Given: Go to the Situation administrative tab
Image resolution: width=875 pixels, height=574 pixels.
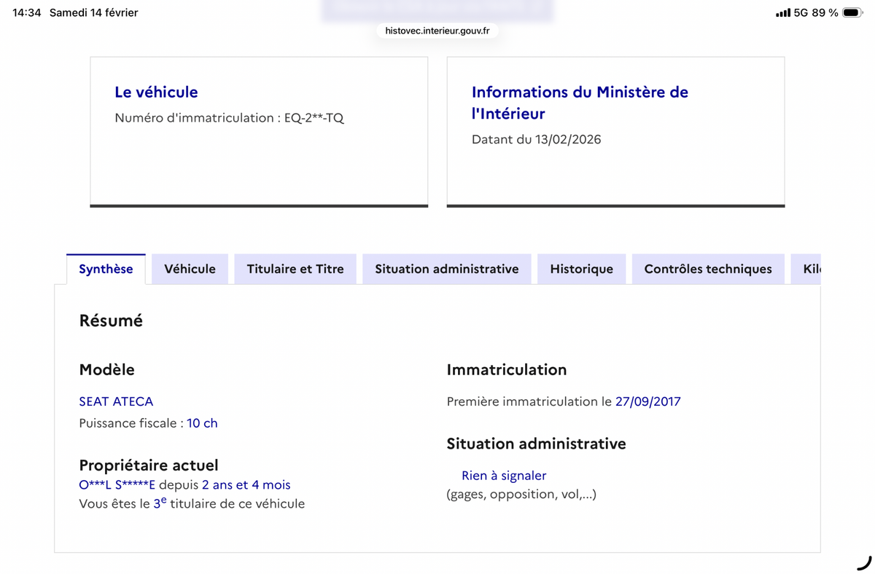Looking at the screenshot, I should [446, 269].
